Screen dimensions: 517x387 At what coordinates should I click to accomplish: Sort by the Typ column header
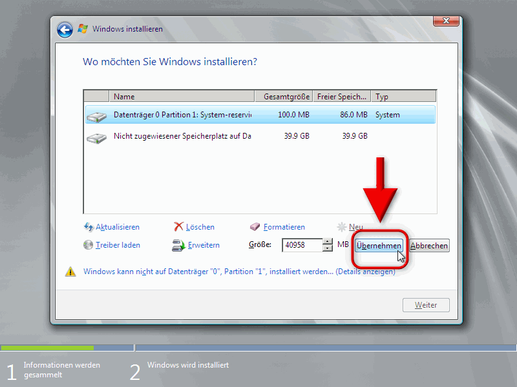(403, 97)
